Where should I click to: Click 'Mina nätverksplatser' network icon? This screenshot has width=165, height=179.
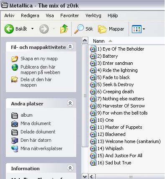15,148
